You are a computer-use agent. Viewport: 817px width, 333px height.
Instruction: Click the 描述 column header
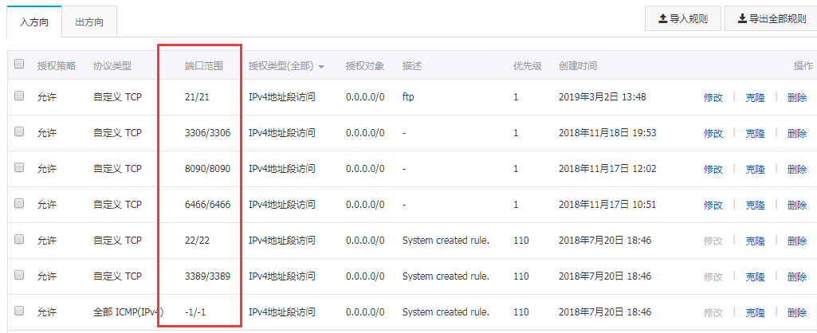(411, 66)
